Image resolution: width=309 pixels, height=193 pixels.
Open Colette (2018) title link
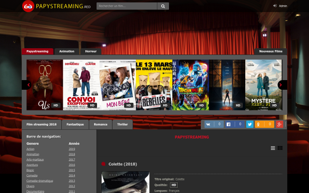[x=123, y=164]
